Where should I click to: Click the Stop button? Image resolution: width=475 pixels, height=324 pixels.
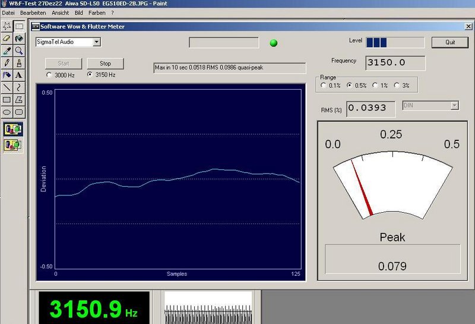pyautogui.click(x=105, y=64)
